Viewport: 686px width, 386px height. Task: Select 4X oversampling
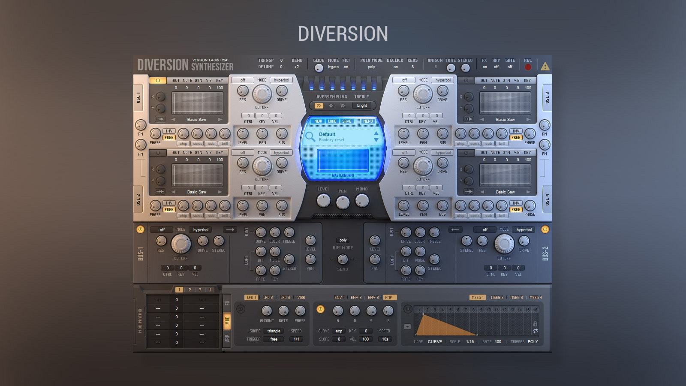331,106
